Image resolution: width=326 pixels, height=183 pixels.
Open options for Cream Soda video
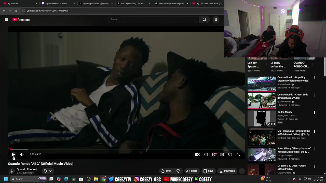pos(314,95)
